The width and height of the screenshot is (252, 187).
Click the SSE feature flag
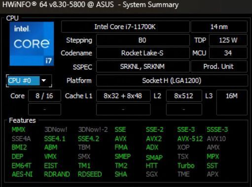click(120, 129)
